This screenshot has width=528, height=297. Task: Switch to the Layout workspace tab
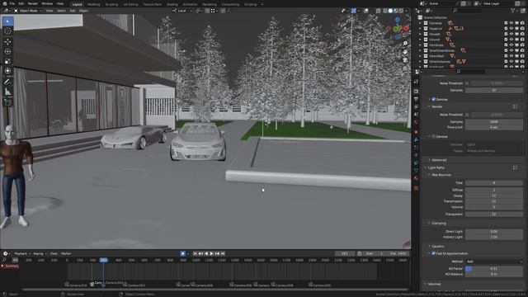(x=77, y=4)
